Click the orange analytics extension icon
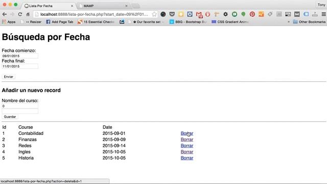The image size is (327, 184). click(x=261, y=14)
